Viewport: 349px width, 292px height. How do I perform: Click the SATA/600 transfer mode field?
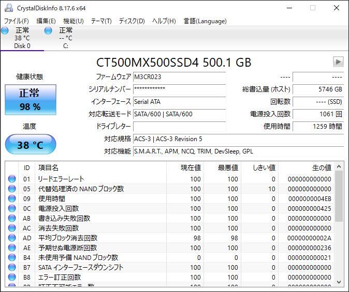coord(179,114)
